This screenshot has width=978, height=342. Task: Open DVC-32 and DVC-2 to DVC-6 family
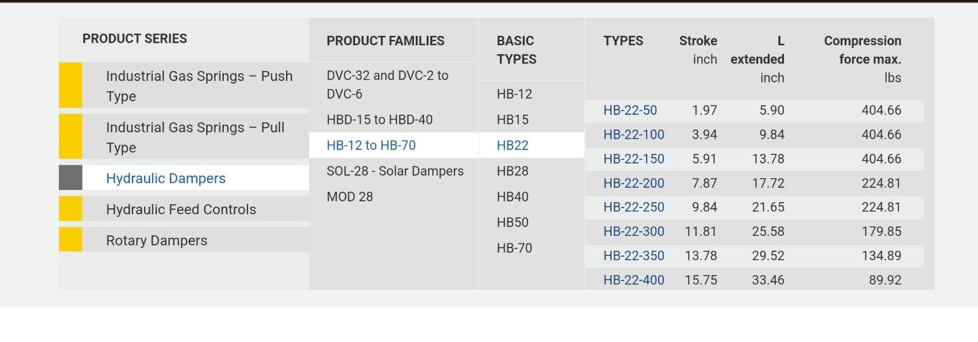(x=394, y=84)
